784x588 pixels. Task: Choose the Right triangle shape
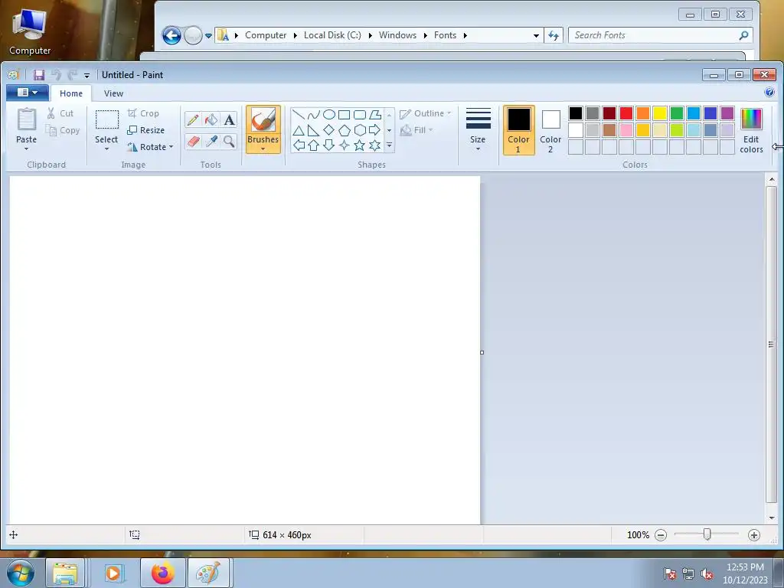pos(313,130)
